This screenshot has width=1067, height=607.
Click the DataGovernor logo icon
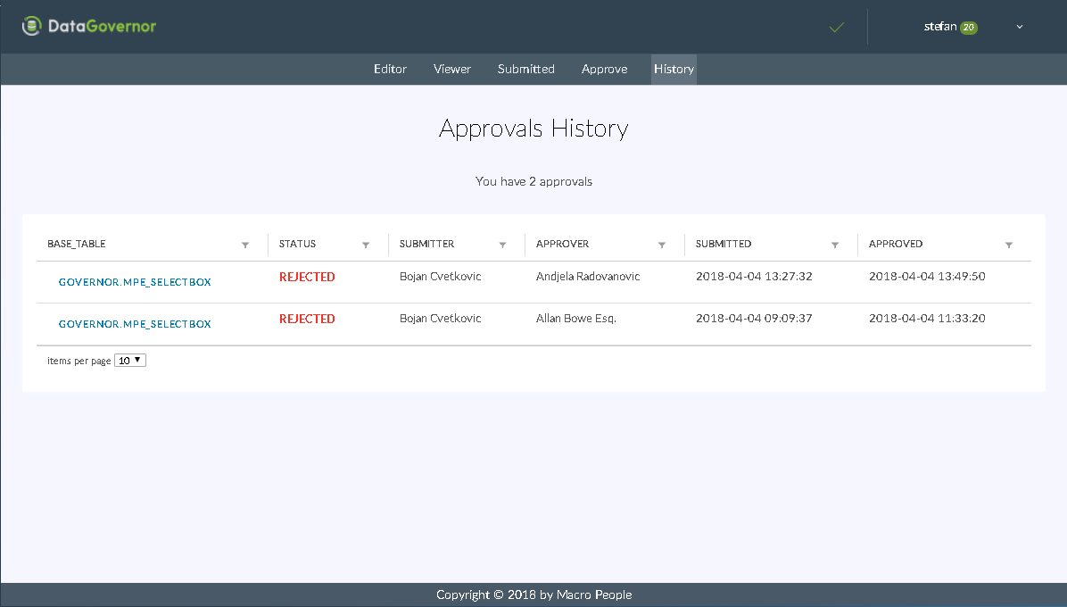[x=32, y=27]
